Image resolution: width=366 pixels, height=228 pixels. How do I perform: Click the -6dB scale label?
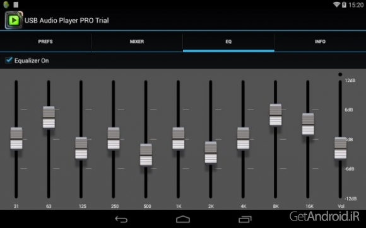pyautogui.click(x=350, y=169)
